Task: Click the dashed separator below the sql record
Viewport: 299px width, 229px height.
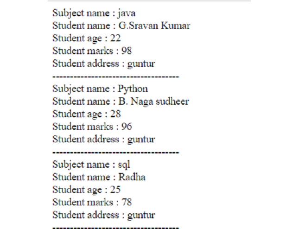Action: point(115,227)
